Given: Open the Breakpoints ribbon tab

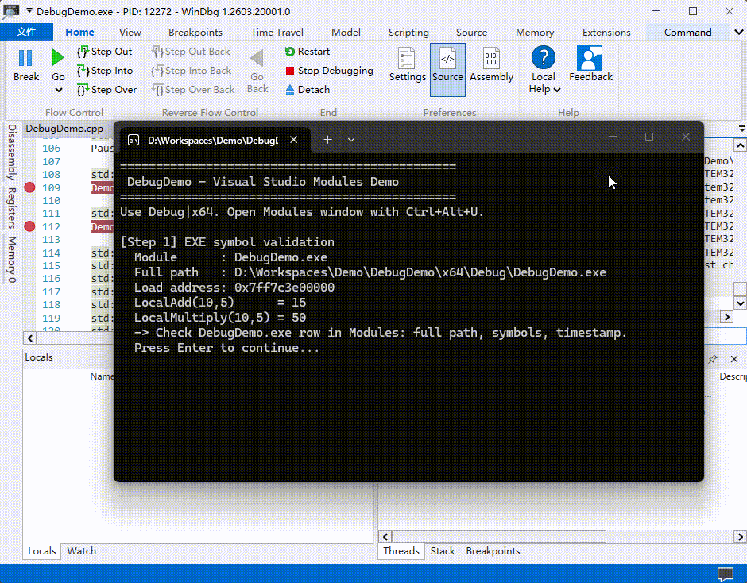Looking at the screenshot, I should pos(195,33).
